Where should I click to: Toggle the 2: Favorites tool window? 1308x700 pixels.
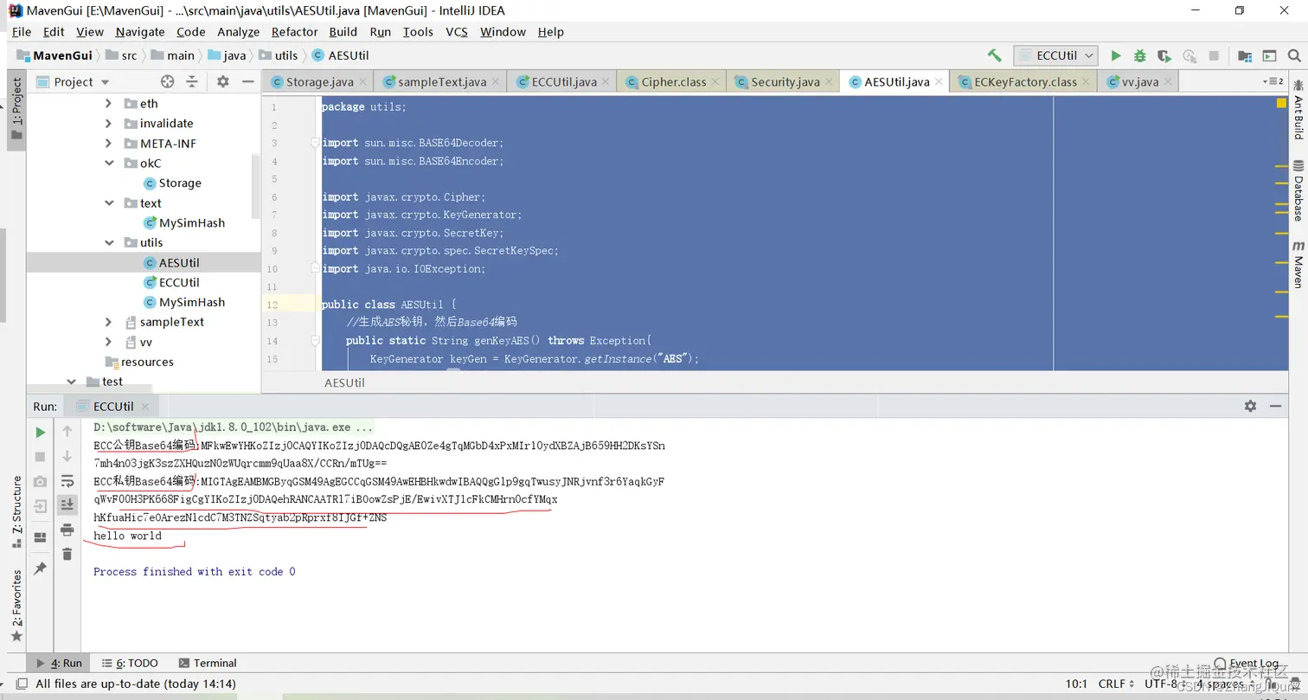16,605
